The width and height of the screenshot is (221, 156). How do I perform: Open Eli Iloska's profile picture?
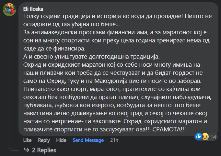point(9,10)
